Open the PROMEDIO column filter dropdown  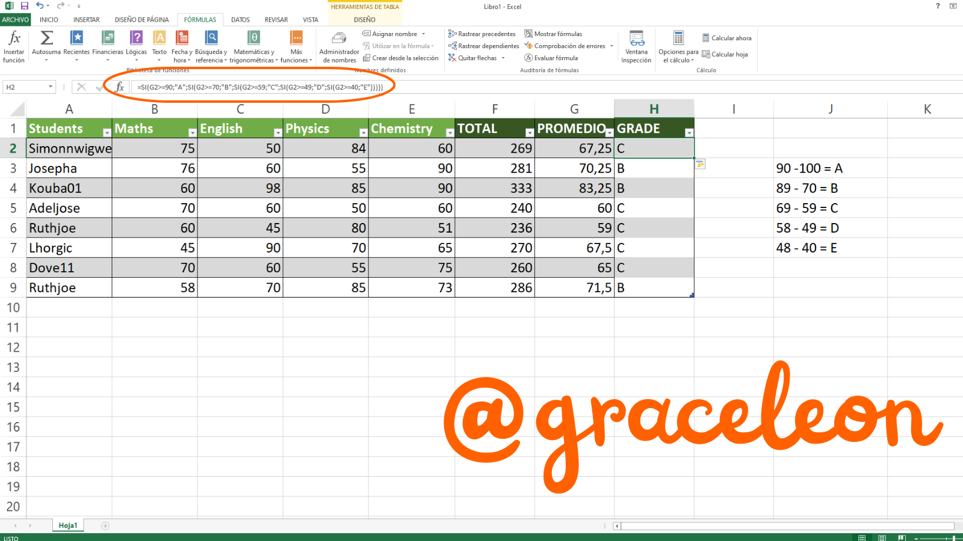tap(608, 132)
